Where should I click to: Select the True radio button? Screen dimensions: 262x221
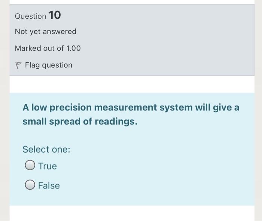pos(30,166)
